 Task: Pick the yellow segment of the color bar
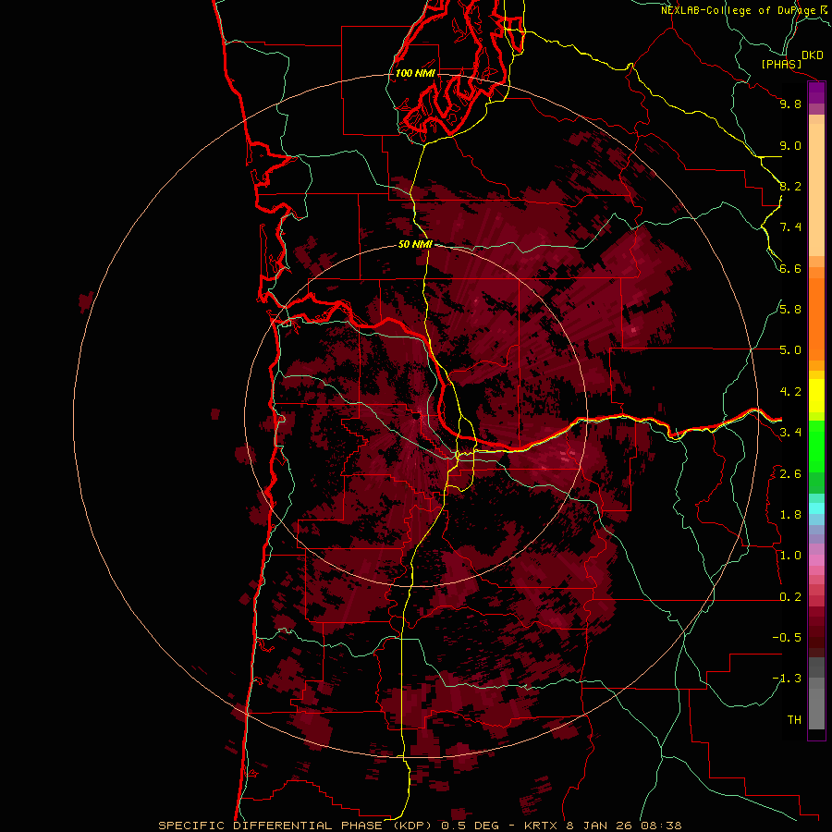coord(816,396)
